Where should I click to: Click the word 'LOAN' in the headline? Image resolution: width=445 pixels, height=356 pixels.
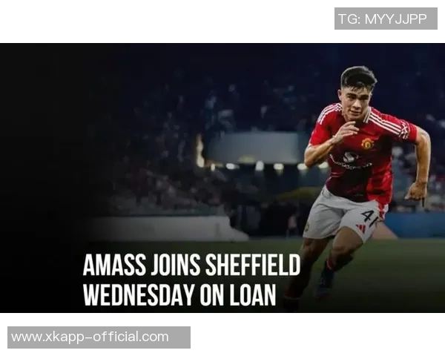(x=253, y=294)
